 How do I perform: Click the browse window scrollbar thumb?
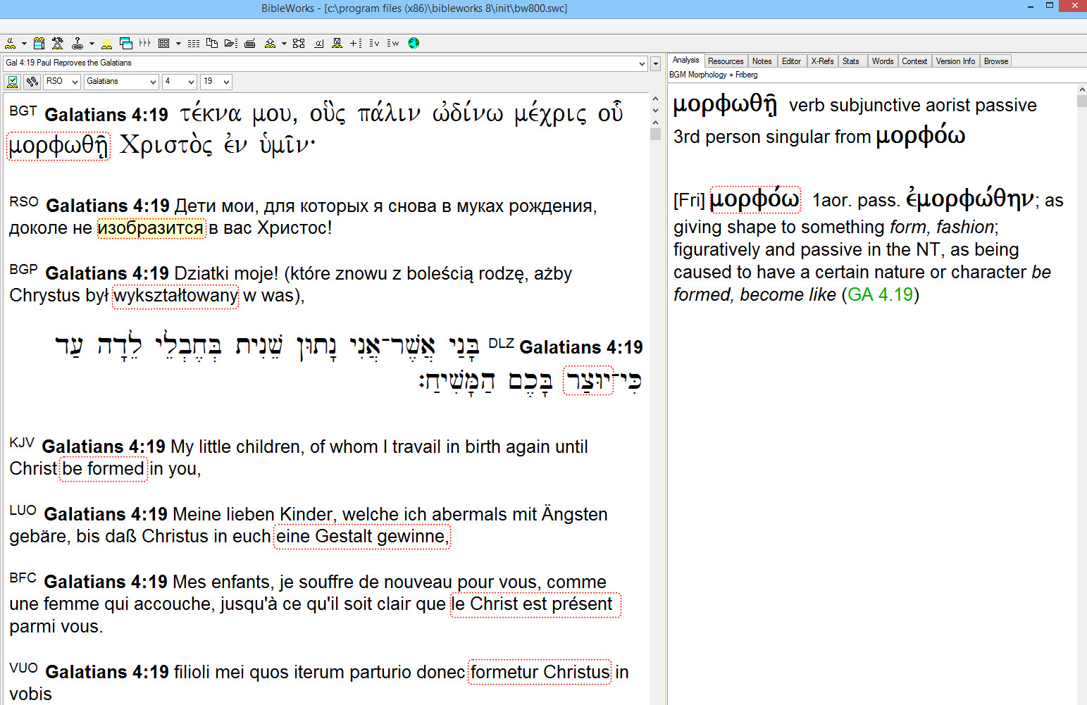656,133
